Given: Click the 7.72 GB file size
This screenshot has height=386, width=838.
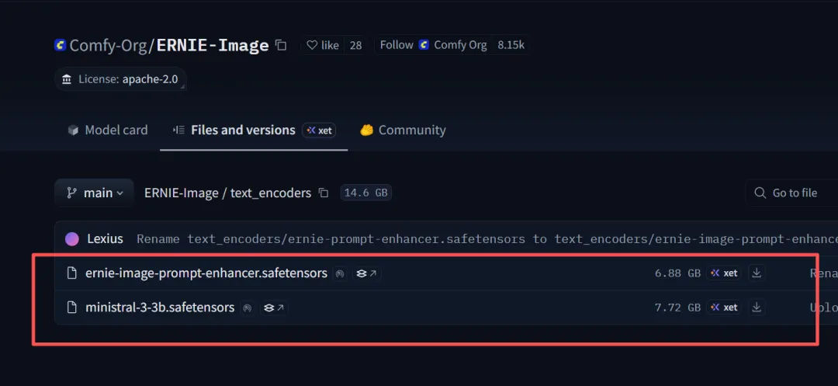Looking at the screenshot, I should tap(677, 308).
